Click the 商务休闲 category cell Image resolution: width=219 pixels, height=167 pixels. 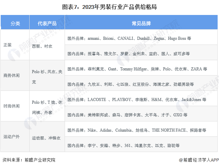point(15,75)
